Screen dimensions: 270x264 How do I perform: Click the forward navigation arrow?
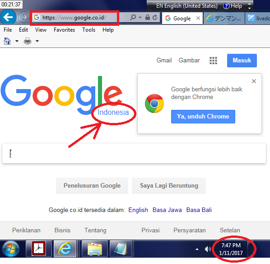point(23,17)
